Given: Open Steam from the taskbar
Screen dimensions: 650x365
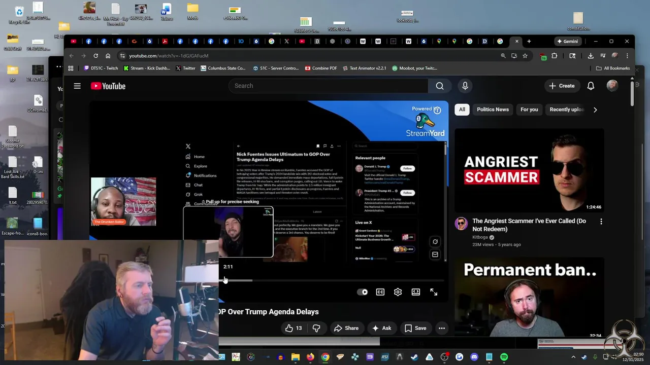Looking at the screenshot, I should pyautogui.click(x=414, y=357).
